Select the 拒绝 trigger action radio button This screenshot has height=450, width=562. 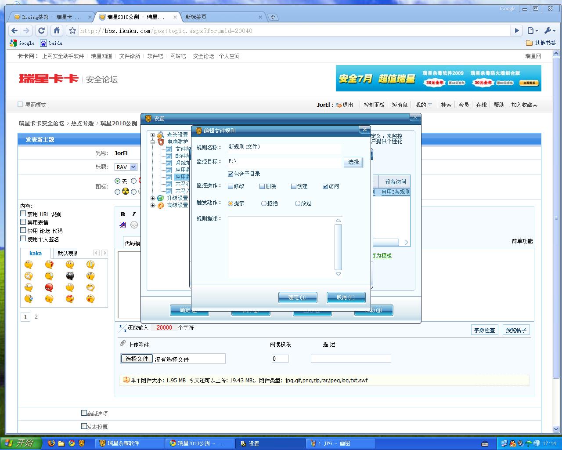[x=264, y=203]
